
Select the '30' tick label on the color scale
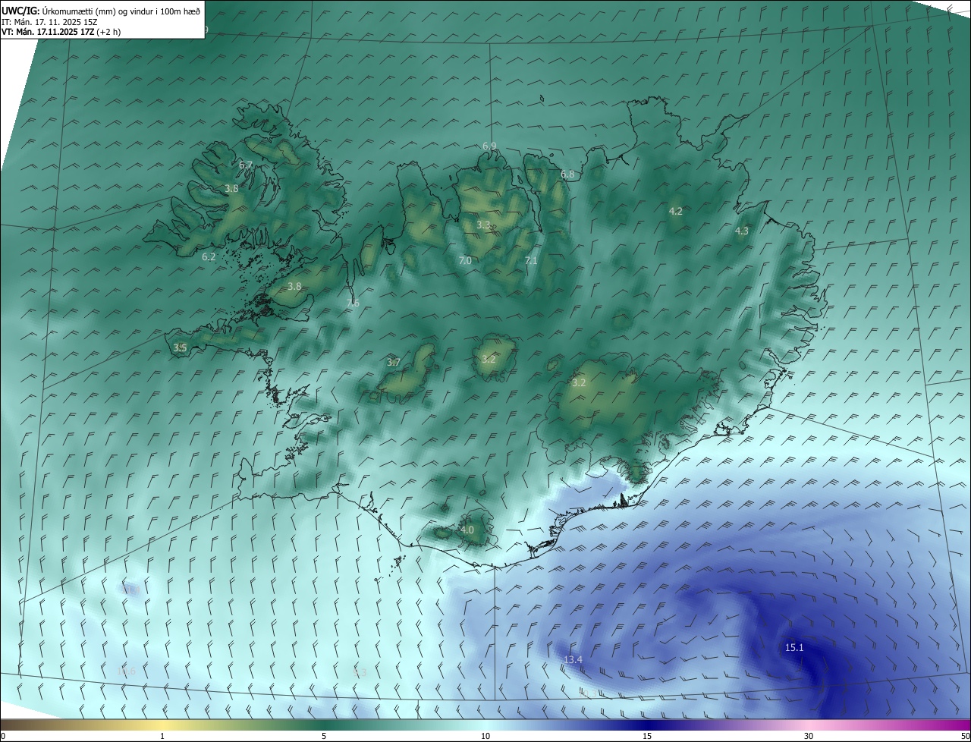point(809,736)
